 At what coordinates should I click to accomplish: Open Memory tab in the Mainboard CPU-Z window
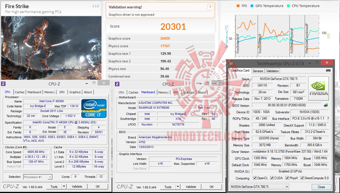pyautogui.click(x=163, y=92)
